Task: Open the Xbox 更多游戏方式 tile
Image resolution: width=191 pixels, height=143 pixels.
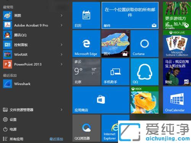Action: (x=177, y=16)
